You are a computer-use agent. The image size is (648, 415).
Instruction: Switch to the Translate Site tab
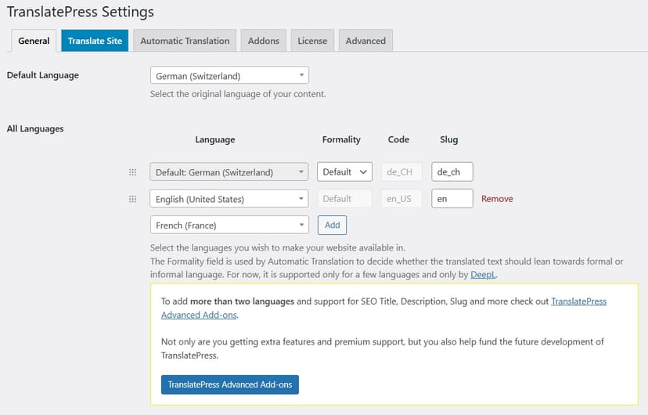pyautogui.click(x=95, y=41)
